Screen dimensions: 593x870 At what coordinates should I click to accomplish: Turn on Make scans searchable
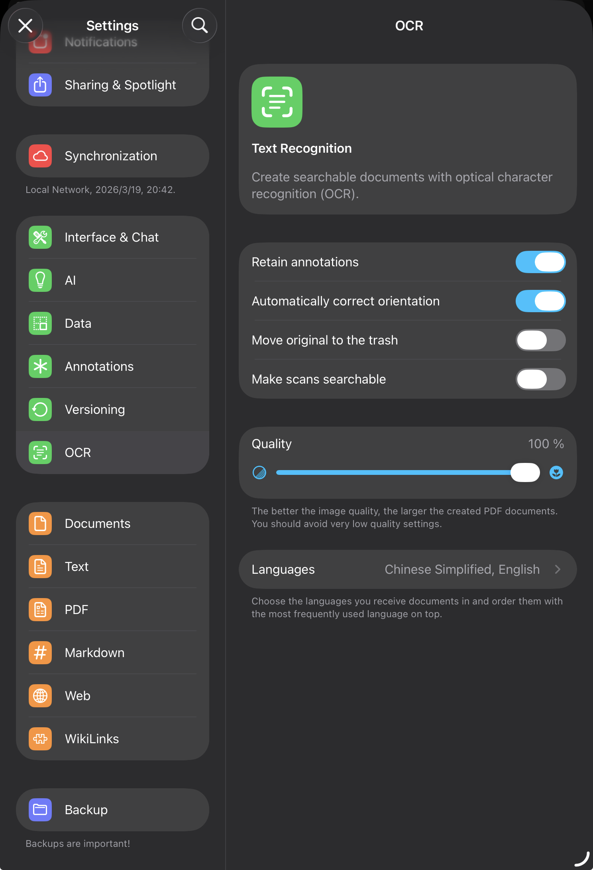point(540,379)
